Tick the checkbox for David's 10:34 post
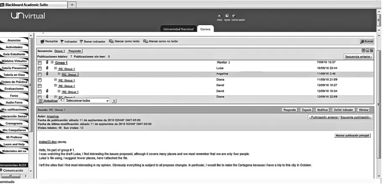Viewport: 384px width, 189px height. pos(40,92)
